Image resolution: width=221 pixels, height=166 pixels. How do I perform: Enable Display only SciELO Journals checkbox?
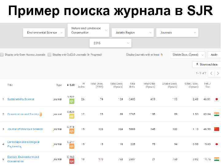(x=49, y=55)
